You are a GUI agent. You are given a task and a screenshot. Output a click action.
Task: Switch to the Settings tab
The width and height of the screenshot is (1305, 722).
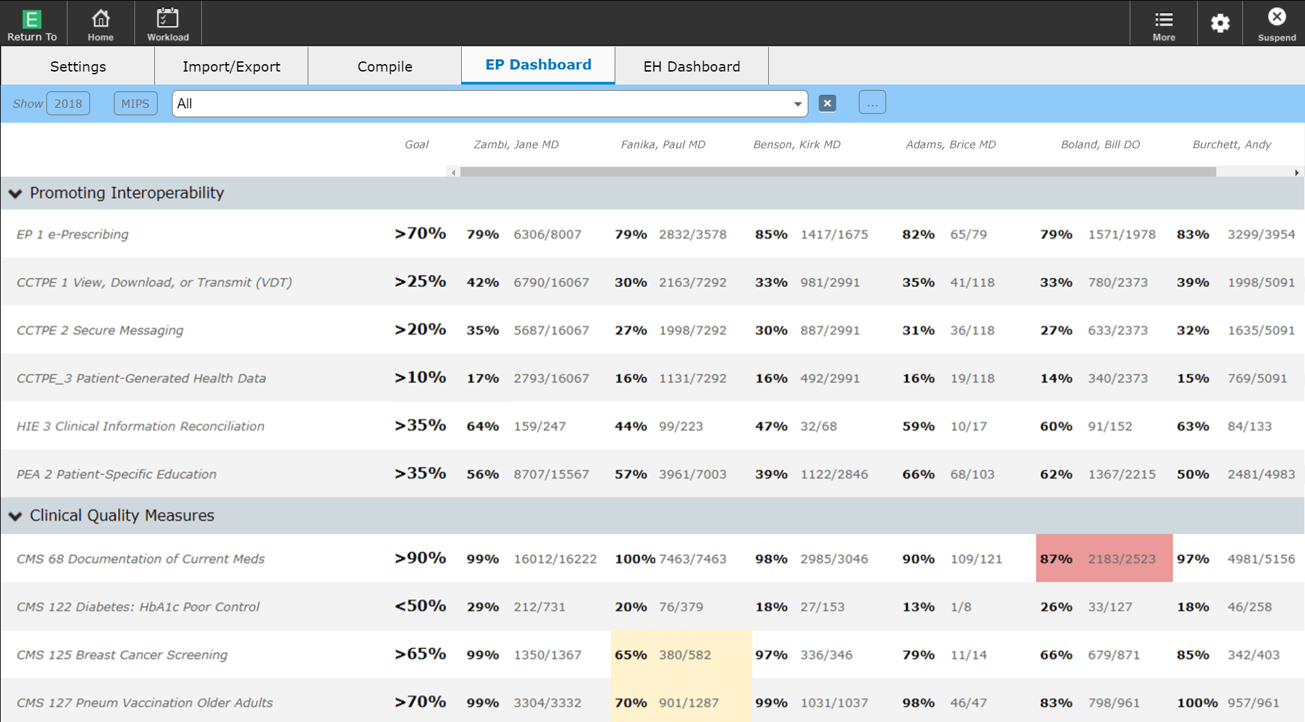click(x=78, y=66)
